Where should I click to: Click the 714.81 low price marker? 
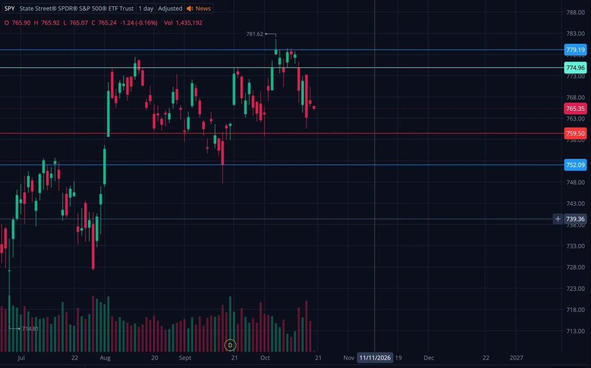(30, 329)
